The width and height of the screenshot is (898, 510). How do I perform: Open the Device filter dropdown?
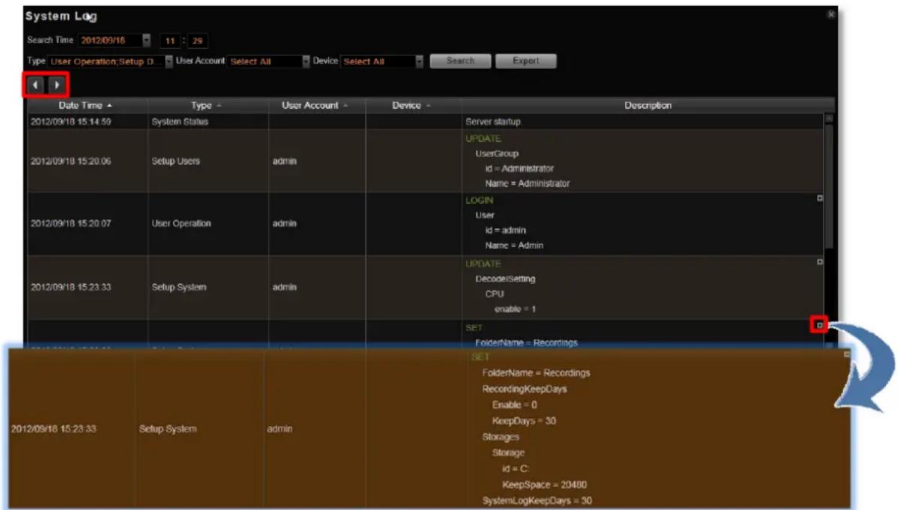click(419, 61)
